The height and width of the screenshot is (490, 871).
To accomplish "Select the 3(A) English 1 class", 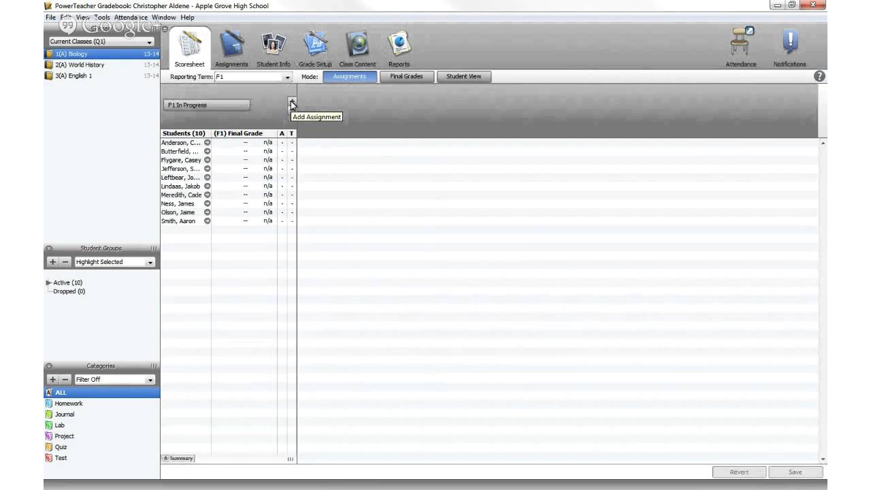I will click(102, 76).
